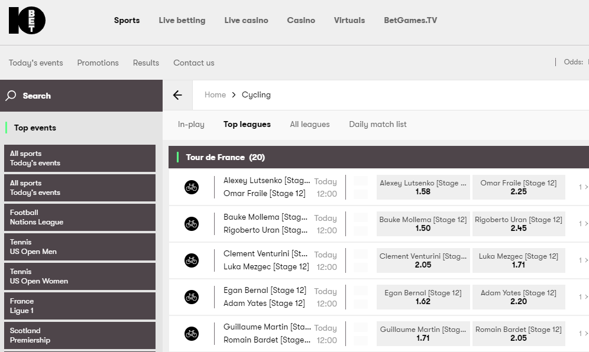Open France Ligue 1 sidebar item
Screen dimensions: 589x352
point(80,306)
